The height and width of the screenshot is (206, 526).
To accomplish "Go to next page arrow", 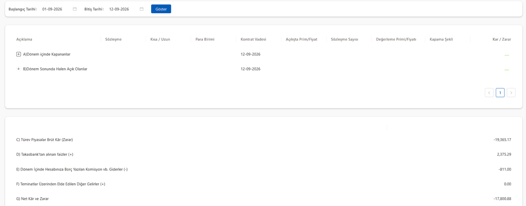I will [511, 93].
